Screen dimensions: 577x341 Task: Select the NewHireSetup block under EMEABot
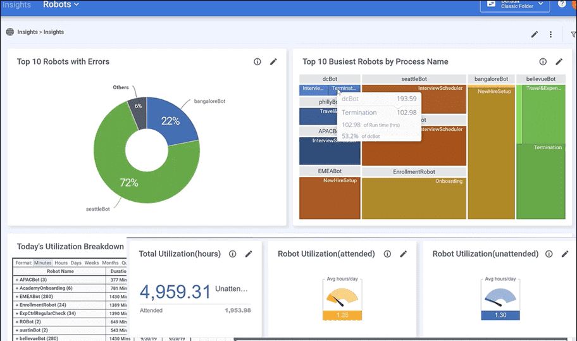330,198
